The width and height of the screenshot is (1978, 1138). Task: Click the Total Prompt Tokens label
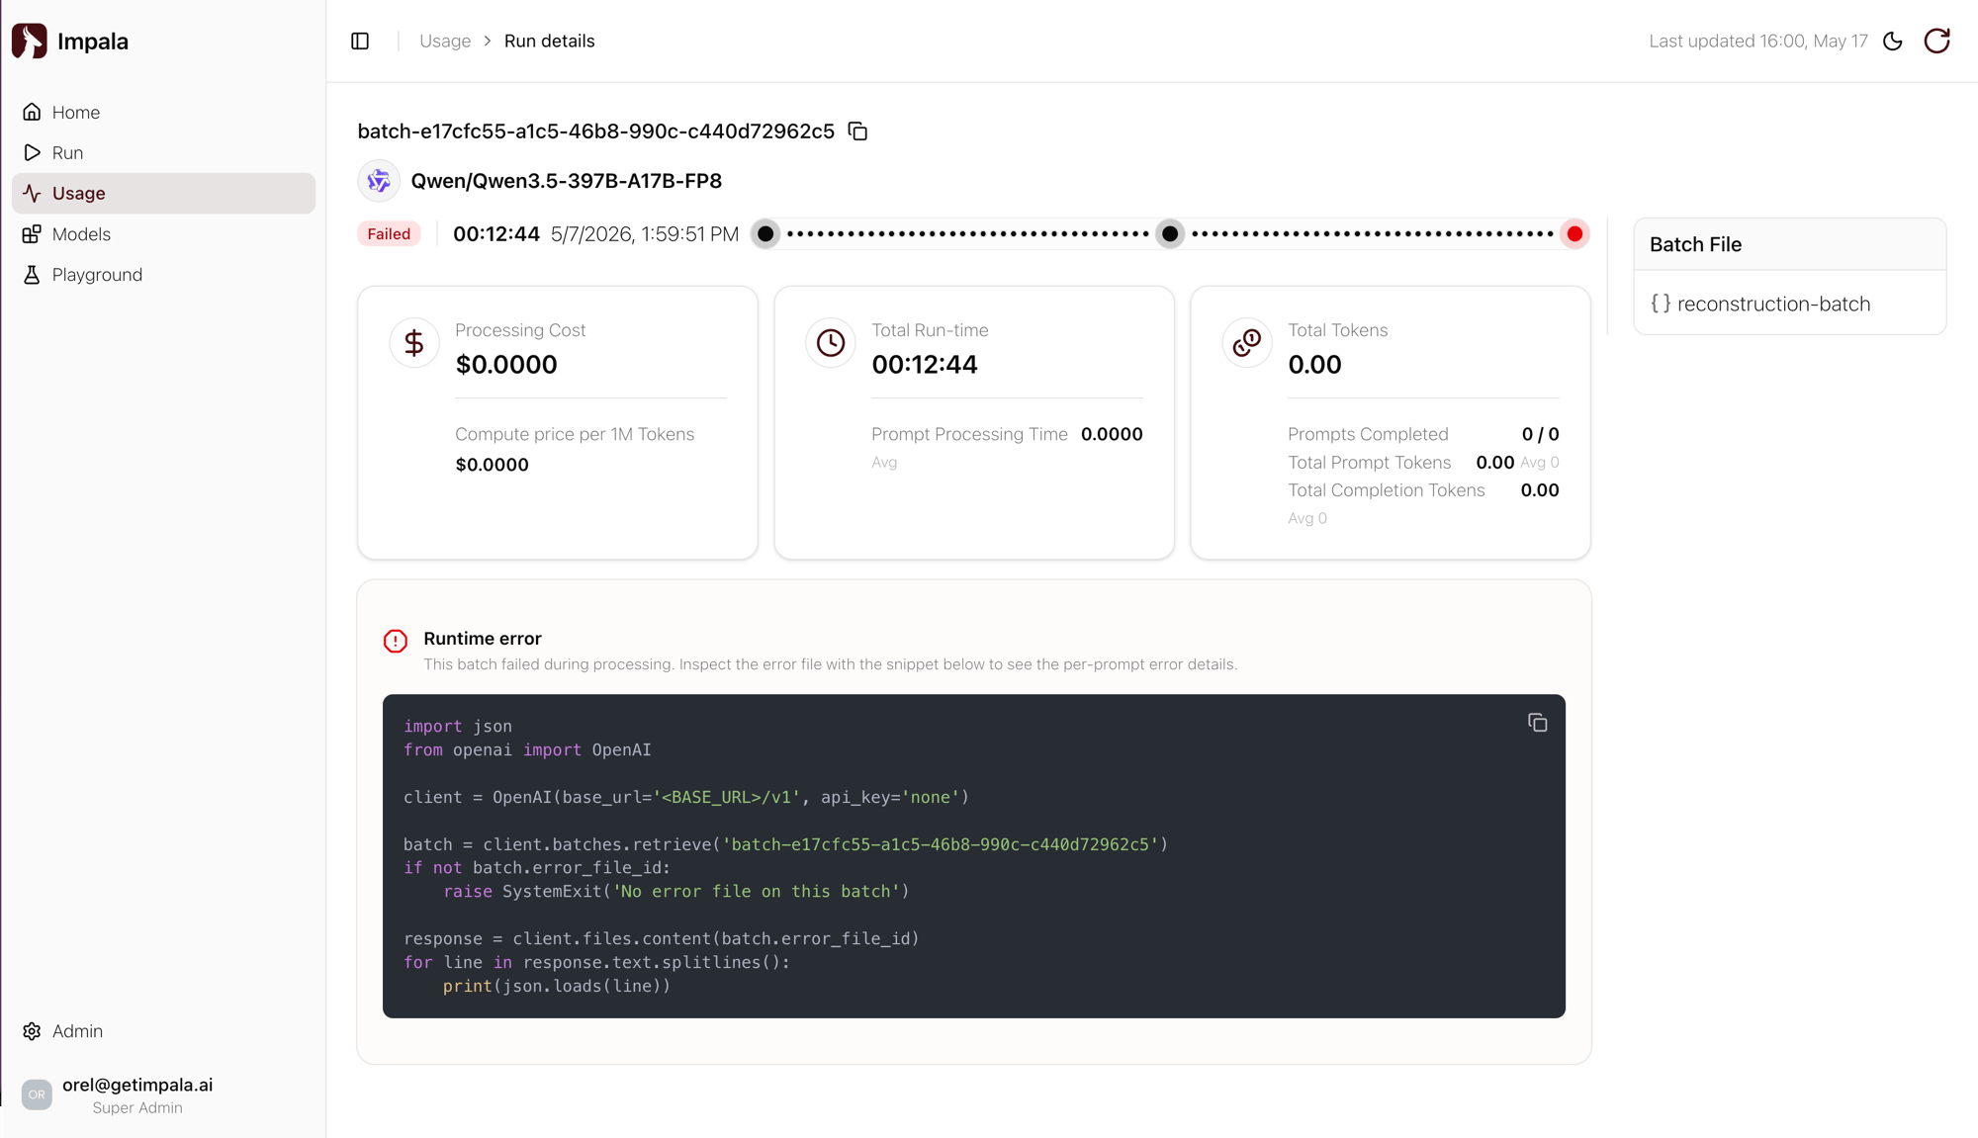[x=1370, y=463]
